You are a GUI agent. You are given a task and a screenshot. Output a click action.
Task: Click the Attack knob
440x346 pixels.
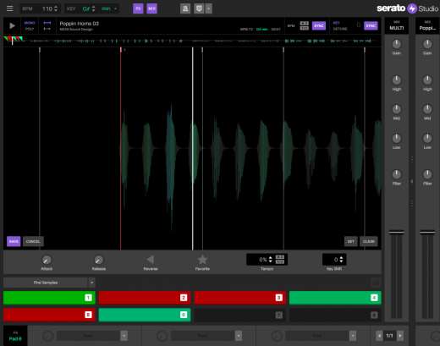(47, 260)
